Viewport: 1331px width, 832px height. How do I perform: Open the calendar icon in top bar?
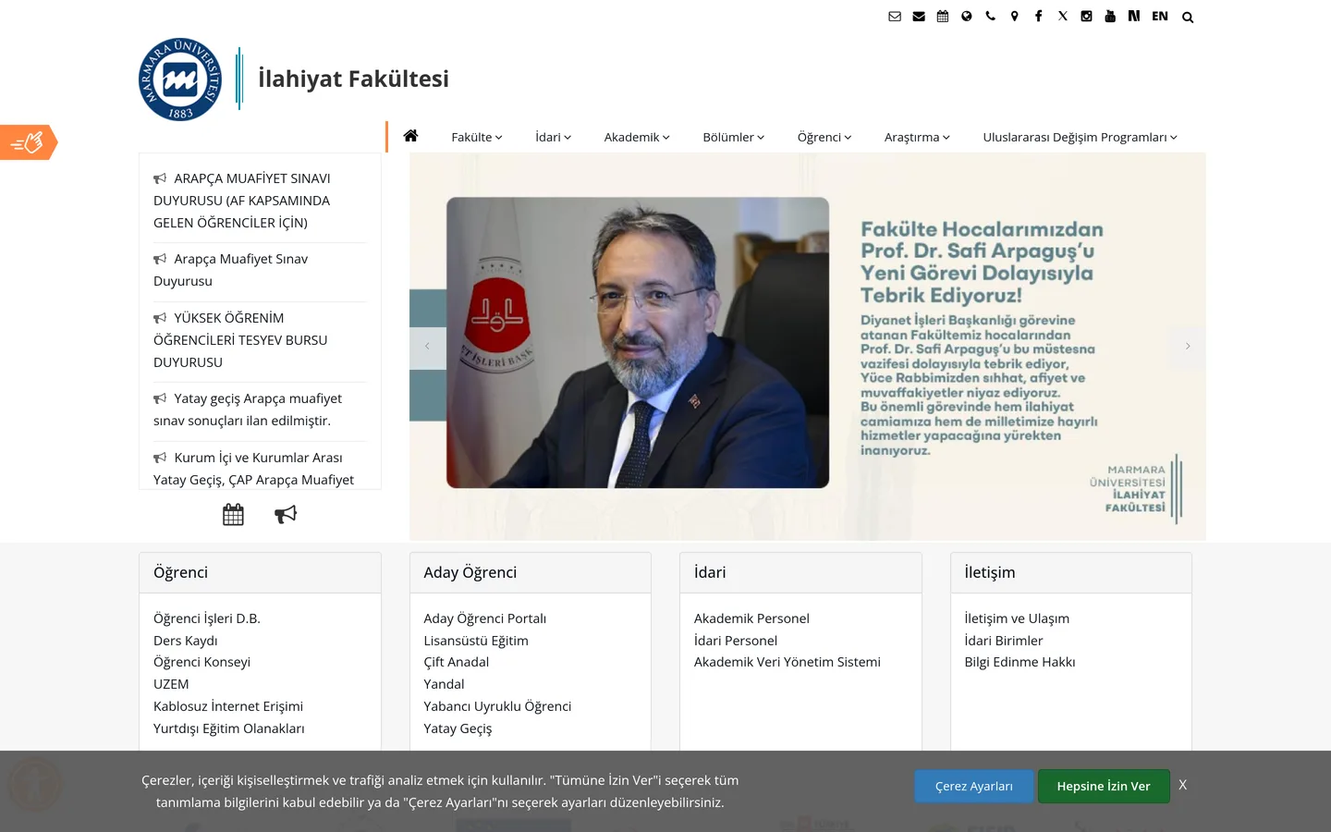(943, 17)
